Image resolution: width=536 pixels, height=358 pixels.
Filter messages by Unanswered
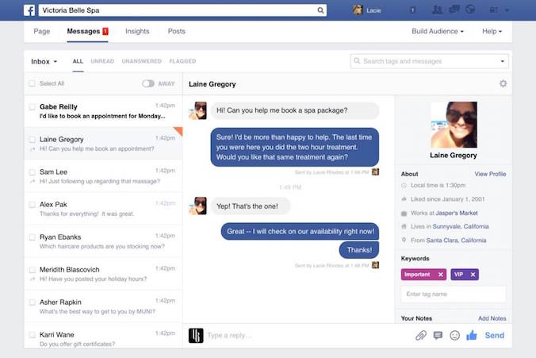pos(141,61)
